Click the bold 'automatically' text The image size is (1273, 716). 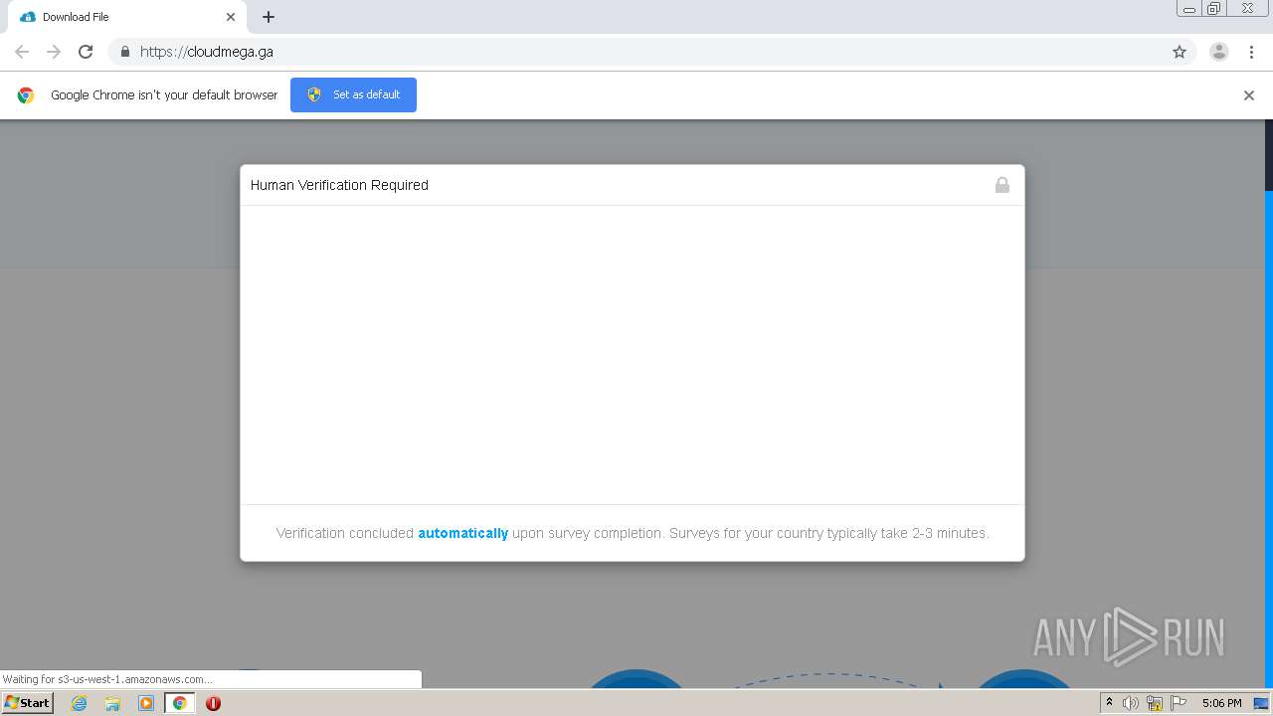pyautogui.click(x=462, y=533)
